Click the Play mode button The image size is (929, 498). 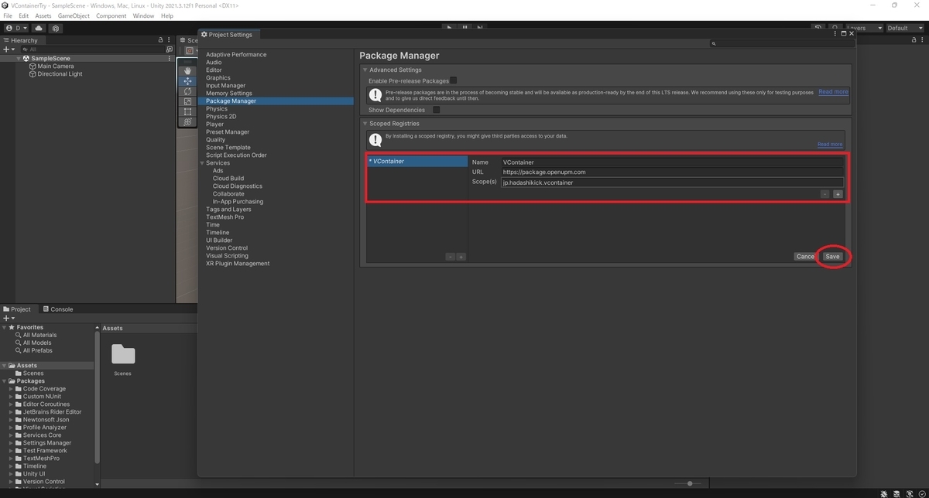(x=449, y=27)
